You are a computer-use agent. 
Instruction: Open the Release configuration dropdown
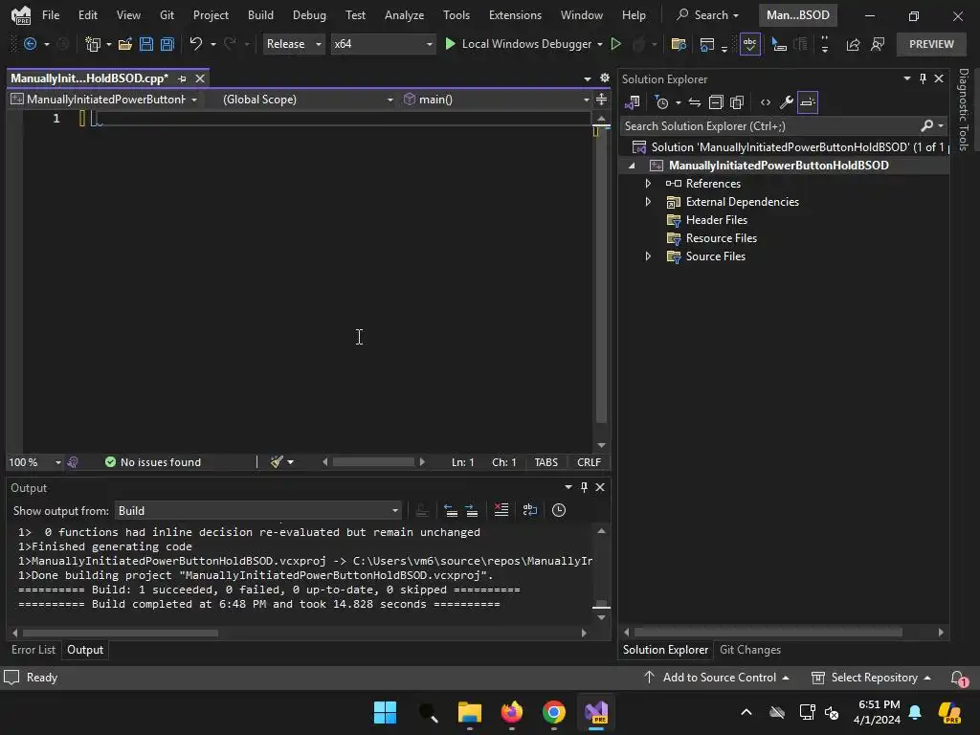(x=293, y=44)
